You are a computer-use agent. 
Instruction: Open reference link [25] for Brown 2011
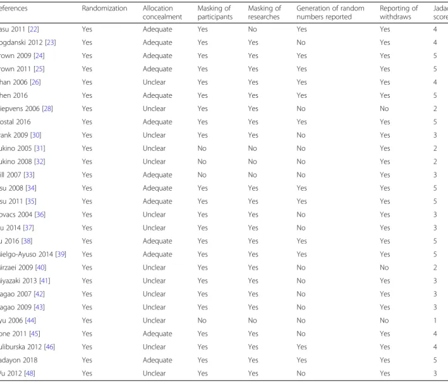pyautogui.click(x=39, y=69)
